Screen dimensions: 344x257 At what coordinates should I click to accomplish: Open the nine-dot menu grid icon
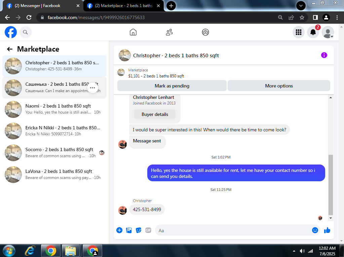(x=298, y=32)
